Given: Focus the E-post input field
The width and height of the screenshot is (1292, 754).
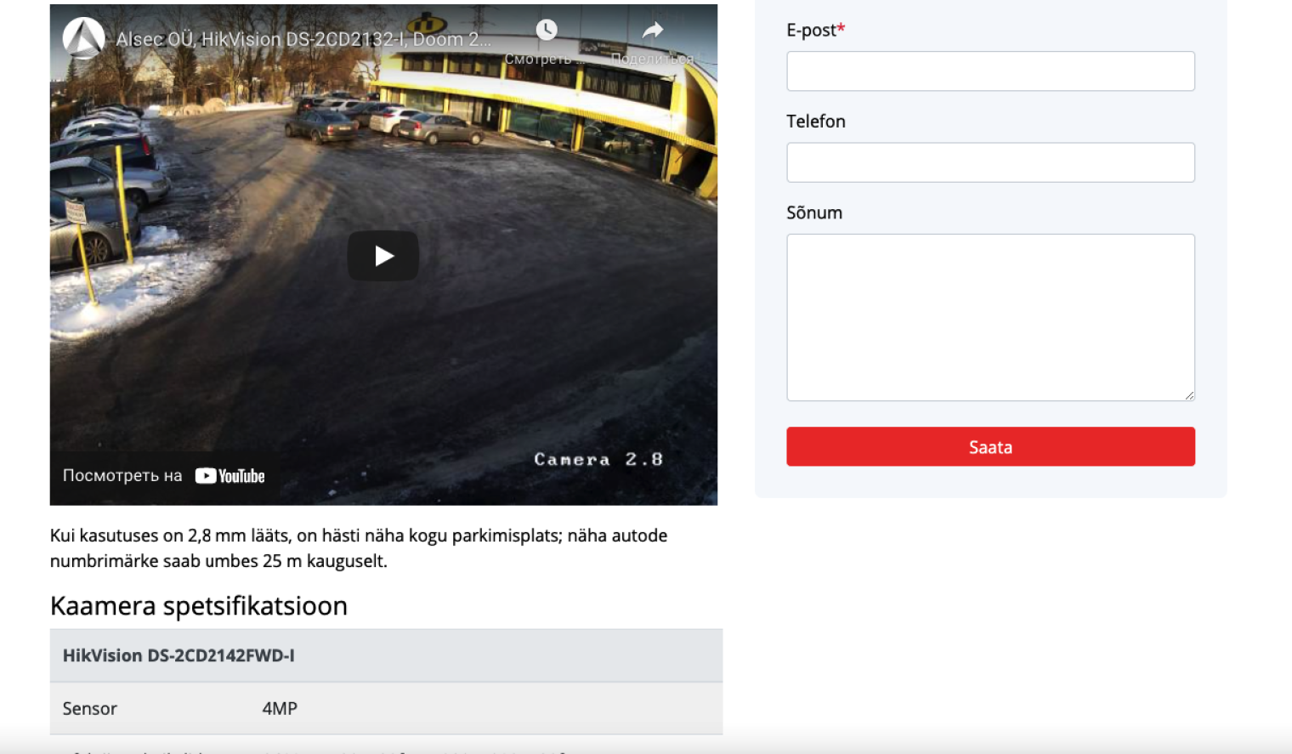Looking at the screenshot, I should (990, 71).
